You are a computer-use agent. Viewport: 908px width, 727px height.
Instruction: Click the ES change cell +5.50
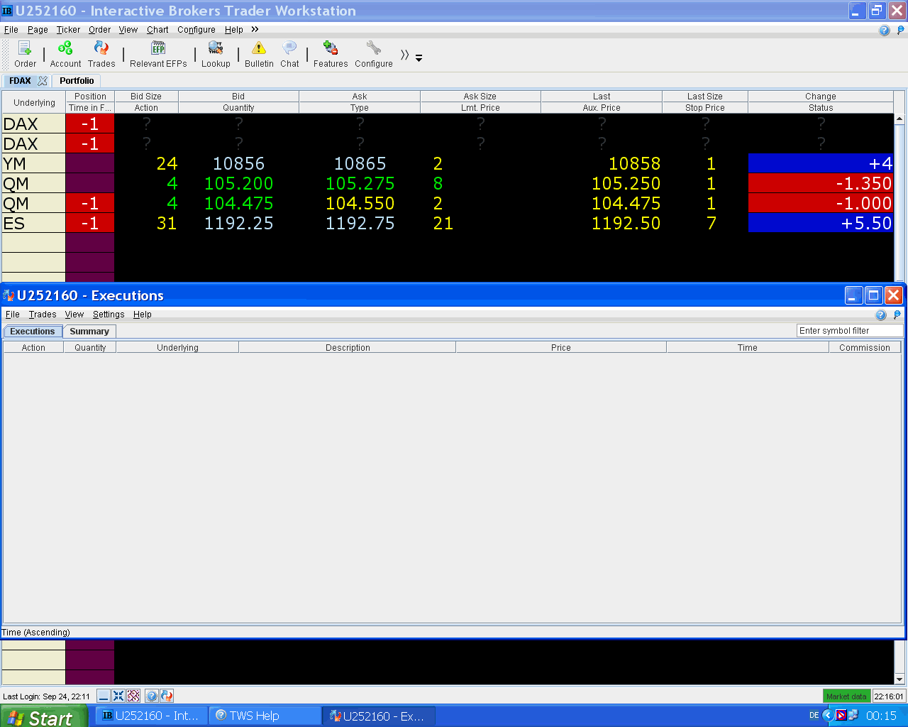pos(821,224)
